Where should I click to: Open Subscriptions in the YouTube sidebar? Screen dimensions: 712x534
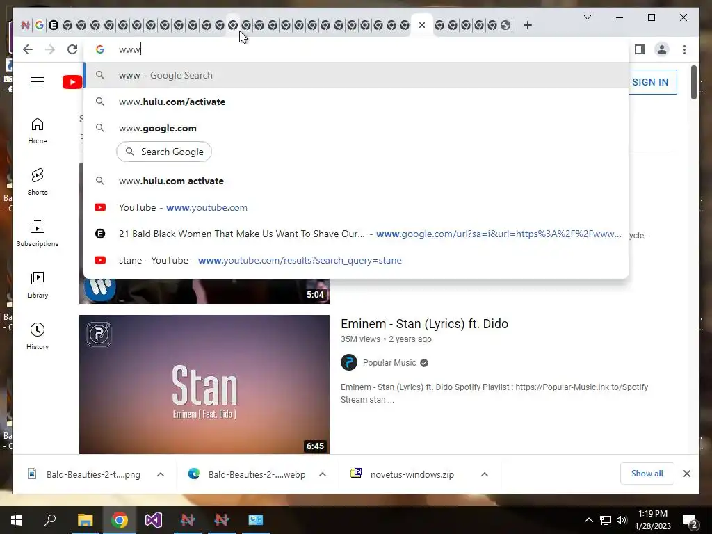pyautogui.click(x=38, y=234)
